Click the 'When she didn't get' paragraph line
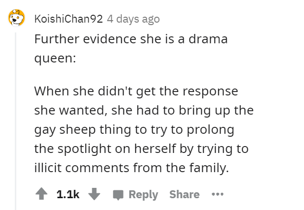304x210 pixels. 136,91
